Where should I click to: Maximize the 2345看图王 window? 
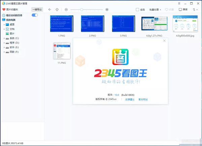[x=192, y=3]
